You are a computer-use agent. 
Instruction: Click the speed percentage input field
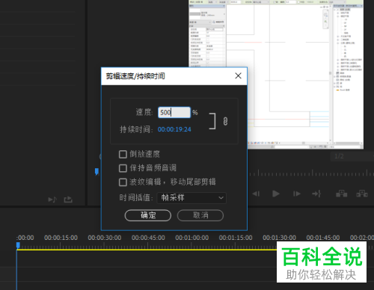click(174, 112)
